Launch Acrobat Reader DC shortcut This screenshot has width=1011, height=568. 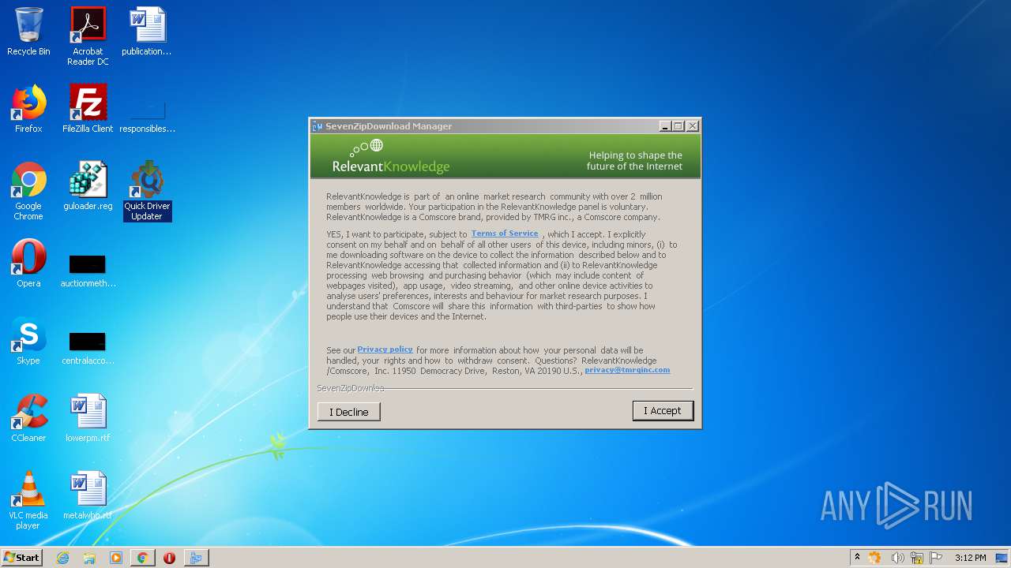click(88, 36)
